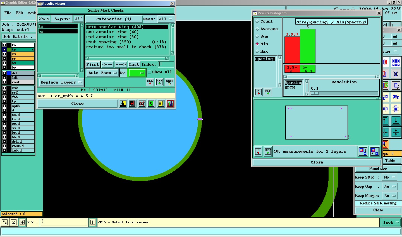Select the Max radio button
The width and height of the screenshot is (402, 237).
pos(257,52)
